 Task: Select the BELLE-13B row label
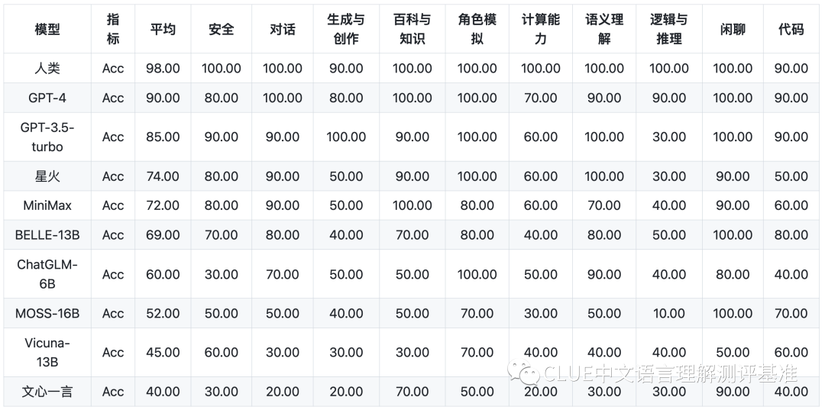(47, 235)
